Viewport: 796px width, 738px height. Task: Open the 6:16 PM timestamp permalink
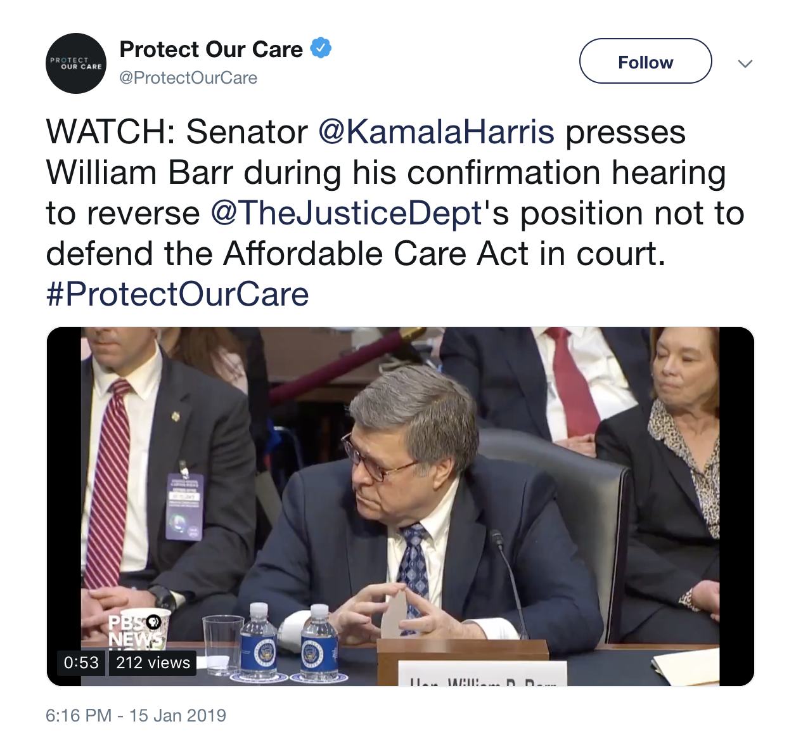pos(136,715)
